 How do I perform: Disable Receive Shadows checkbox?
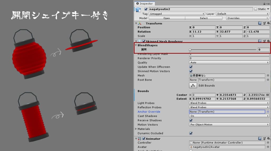[191, 120]
